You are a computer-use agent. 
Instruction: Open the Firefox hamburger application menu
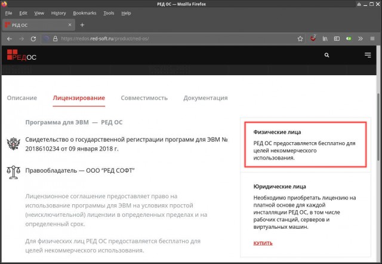tap(372, 38)
